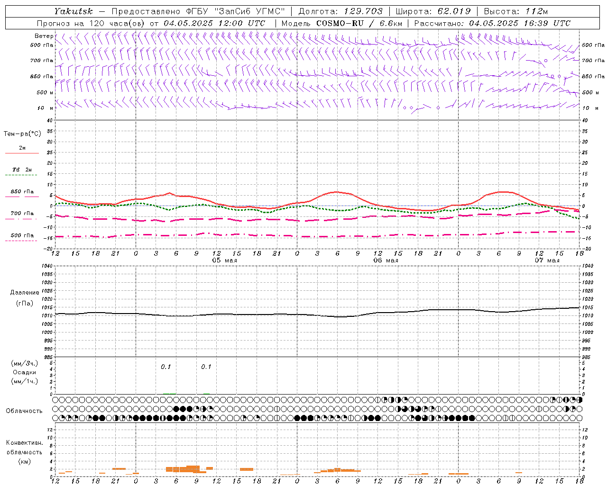This screenshot has width=607, height=485.
Task: Click the "07 мая" date label
Action: pos(547,260)
